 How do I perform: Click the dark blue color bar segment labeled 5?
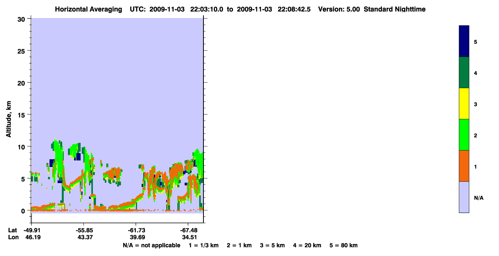tap(464, 41)
